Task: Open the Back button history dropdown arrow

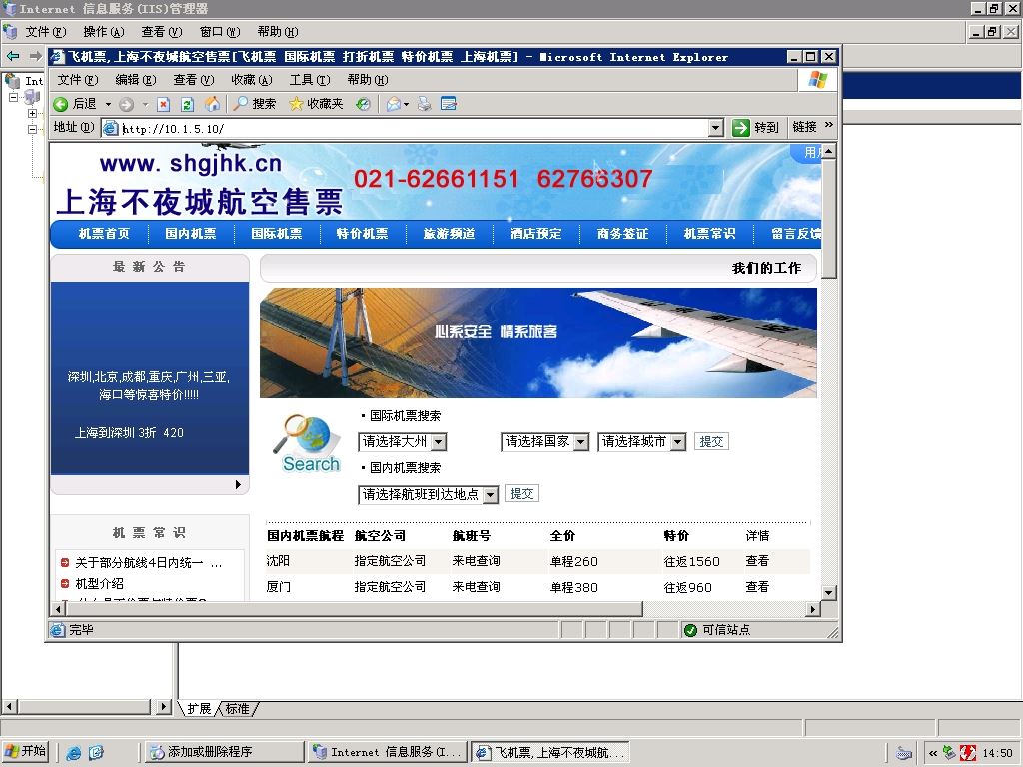Action: coord(108,104)
